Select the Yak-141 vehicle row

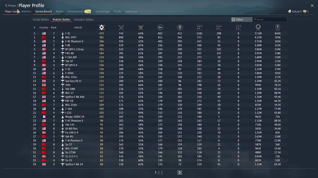point(159,125)
